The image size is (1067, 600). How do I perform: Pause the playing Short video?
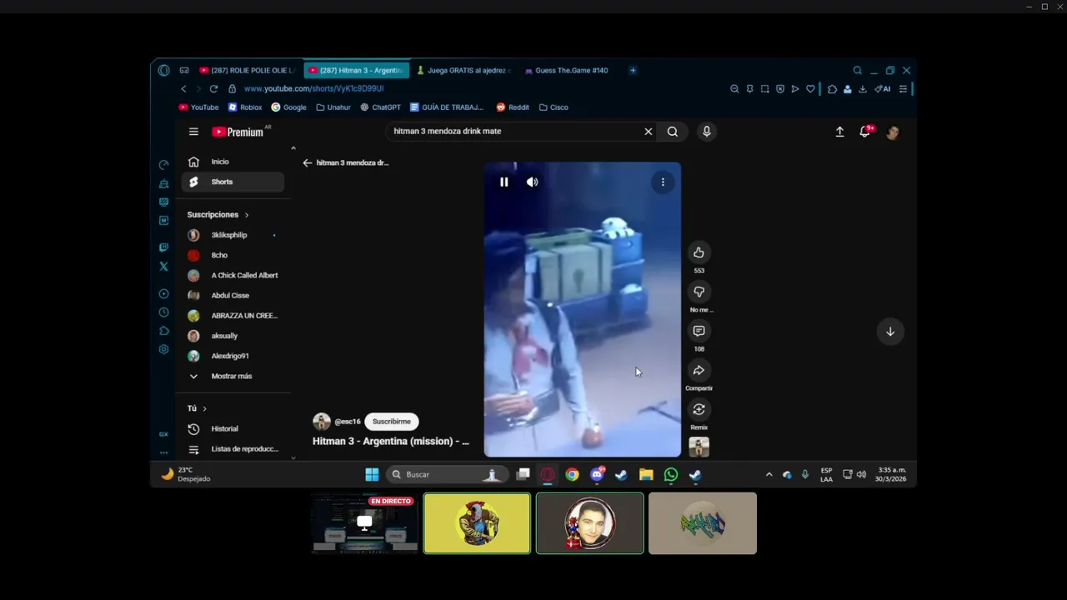503,182
